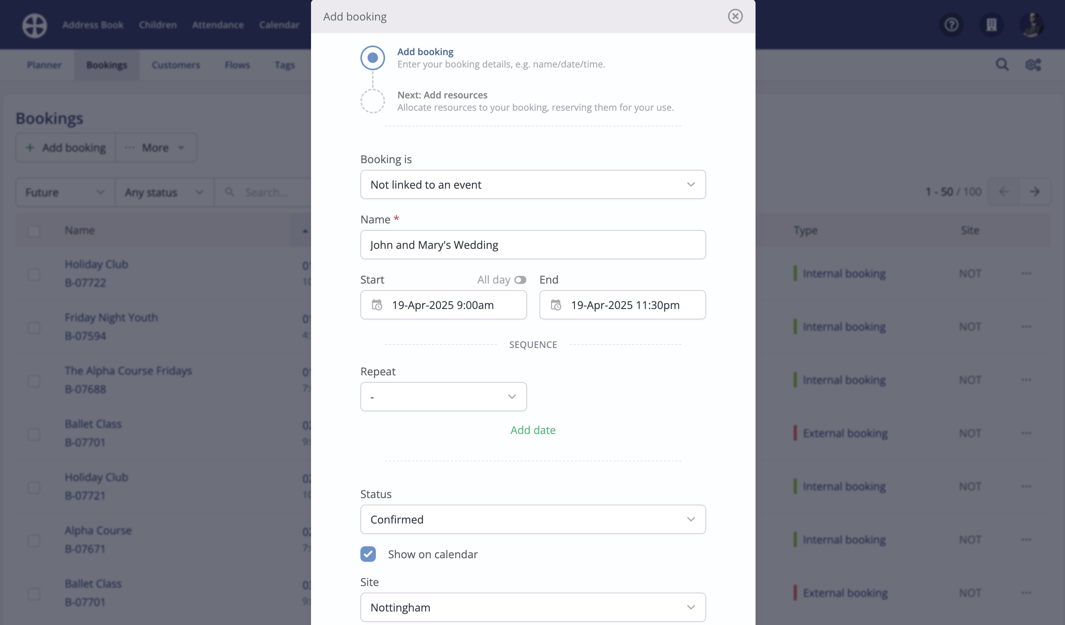Open the settings gears icon

1033,65
